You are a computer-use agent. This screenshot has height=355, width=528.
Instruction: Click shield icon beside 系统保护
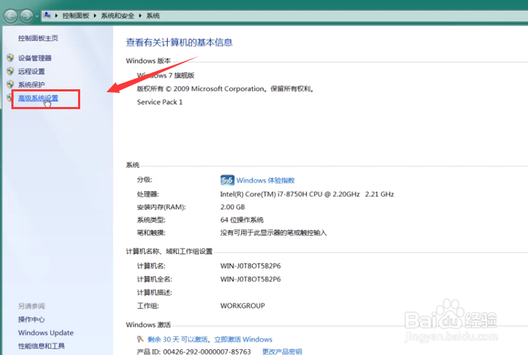(x=11, y=84)
